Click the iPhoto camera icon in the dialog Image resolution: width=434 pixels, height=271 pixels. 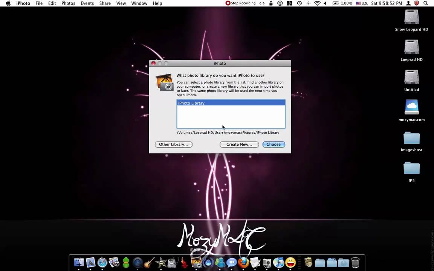click(165, 82)
